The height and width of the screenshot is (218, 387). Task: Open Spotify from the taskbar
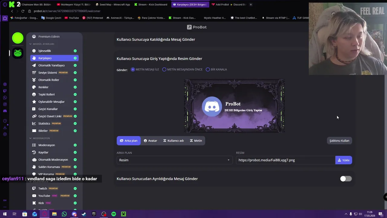(114, 214)
